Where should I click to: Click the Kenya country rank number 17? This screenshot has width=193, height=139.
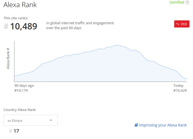(x=16, y=131)
